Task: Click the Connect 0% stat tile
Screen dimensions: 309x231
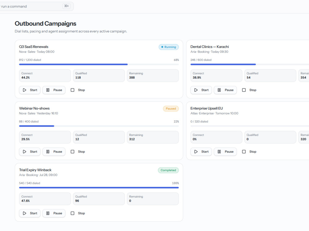Action: (x=216, y=137)
